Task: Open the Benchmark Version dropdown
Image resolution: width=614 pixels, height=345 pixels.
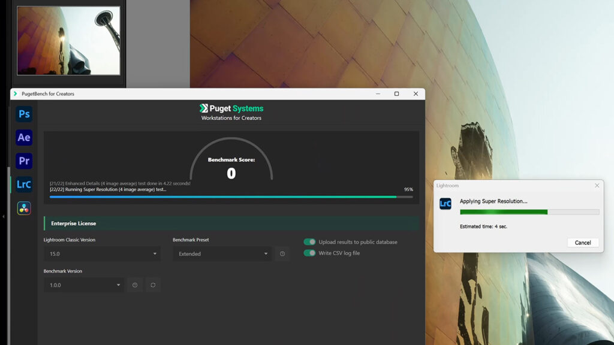Action: click(84, 285)
